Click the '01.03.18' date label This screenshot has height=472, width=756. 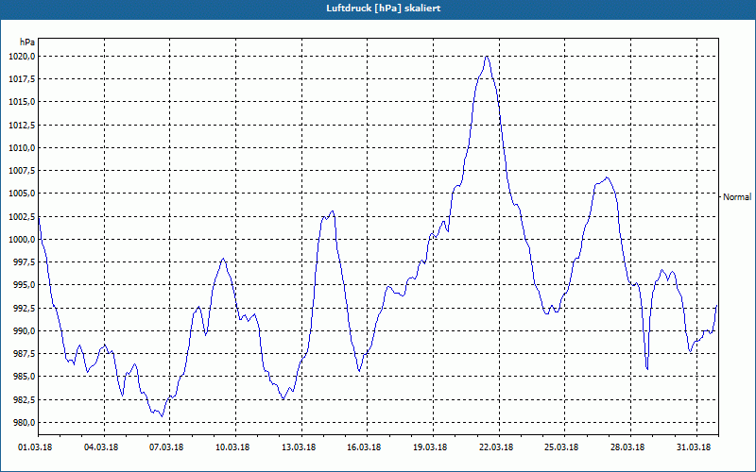click(x=35, y=447)
